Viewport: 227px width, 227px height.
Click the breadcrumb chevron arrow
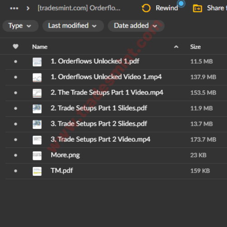[x=28, y=8]
